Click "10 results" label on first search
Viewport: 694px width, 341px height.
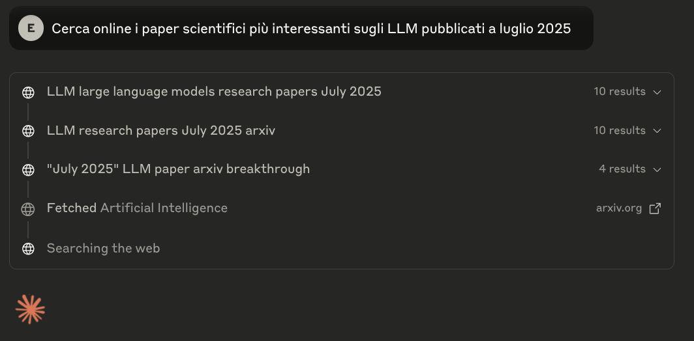click(619, 92)
